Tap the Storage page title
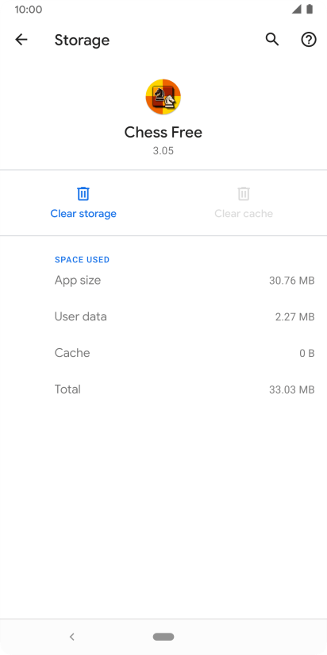This screenshot has height=655, width=327. tap(83, 40)
